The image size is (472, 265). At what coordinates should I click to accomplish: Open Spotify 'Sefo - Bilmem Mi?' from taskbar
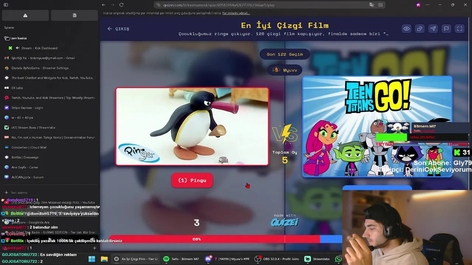[x=181, y=259]
